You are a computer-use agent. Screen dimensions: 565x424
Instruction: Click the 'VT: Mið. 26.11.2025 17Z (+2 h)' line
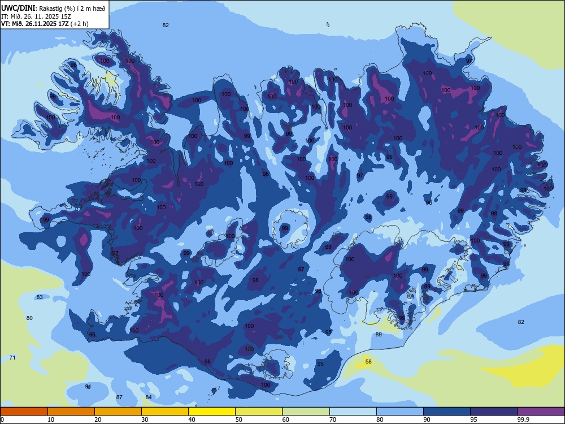pos(45,24)
